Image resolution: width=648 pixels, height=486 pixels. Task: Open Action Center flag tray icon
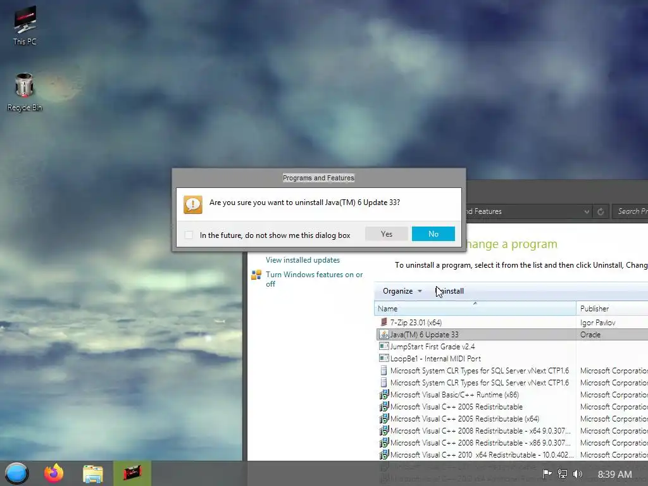coord(547,474)
